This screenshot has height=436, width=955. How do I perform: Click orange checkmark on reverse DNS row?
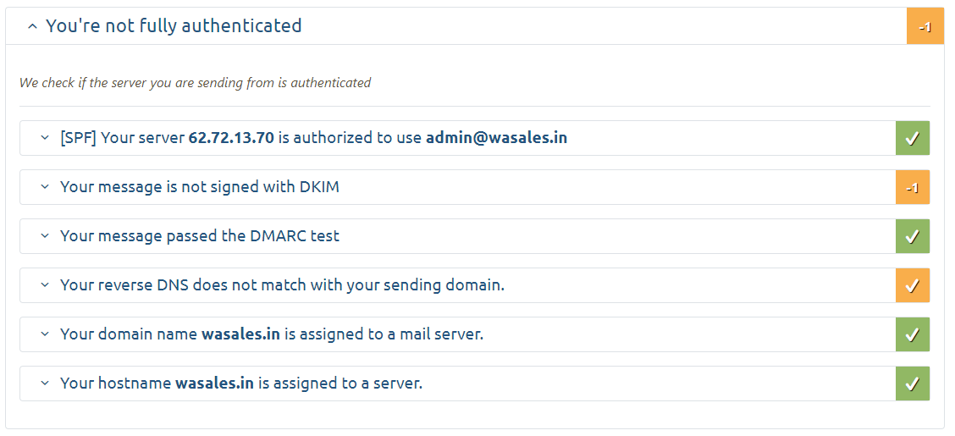coord(912,285)
